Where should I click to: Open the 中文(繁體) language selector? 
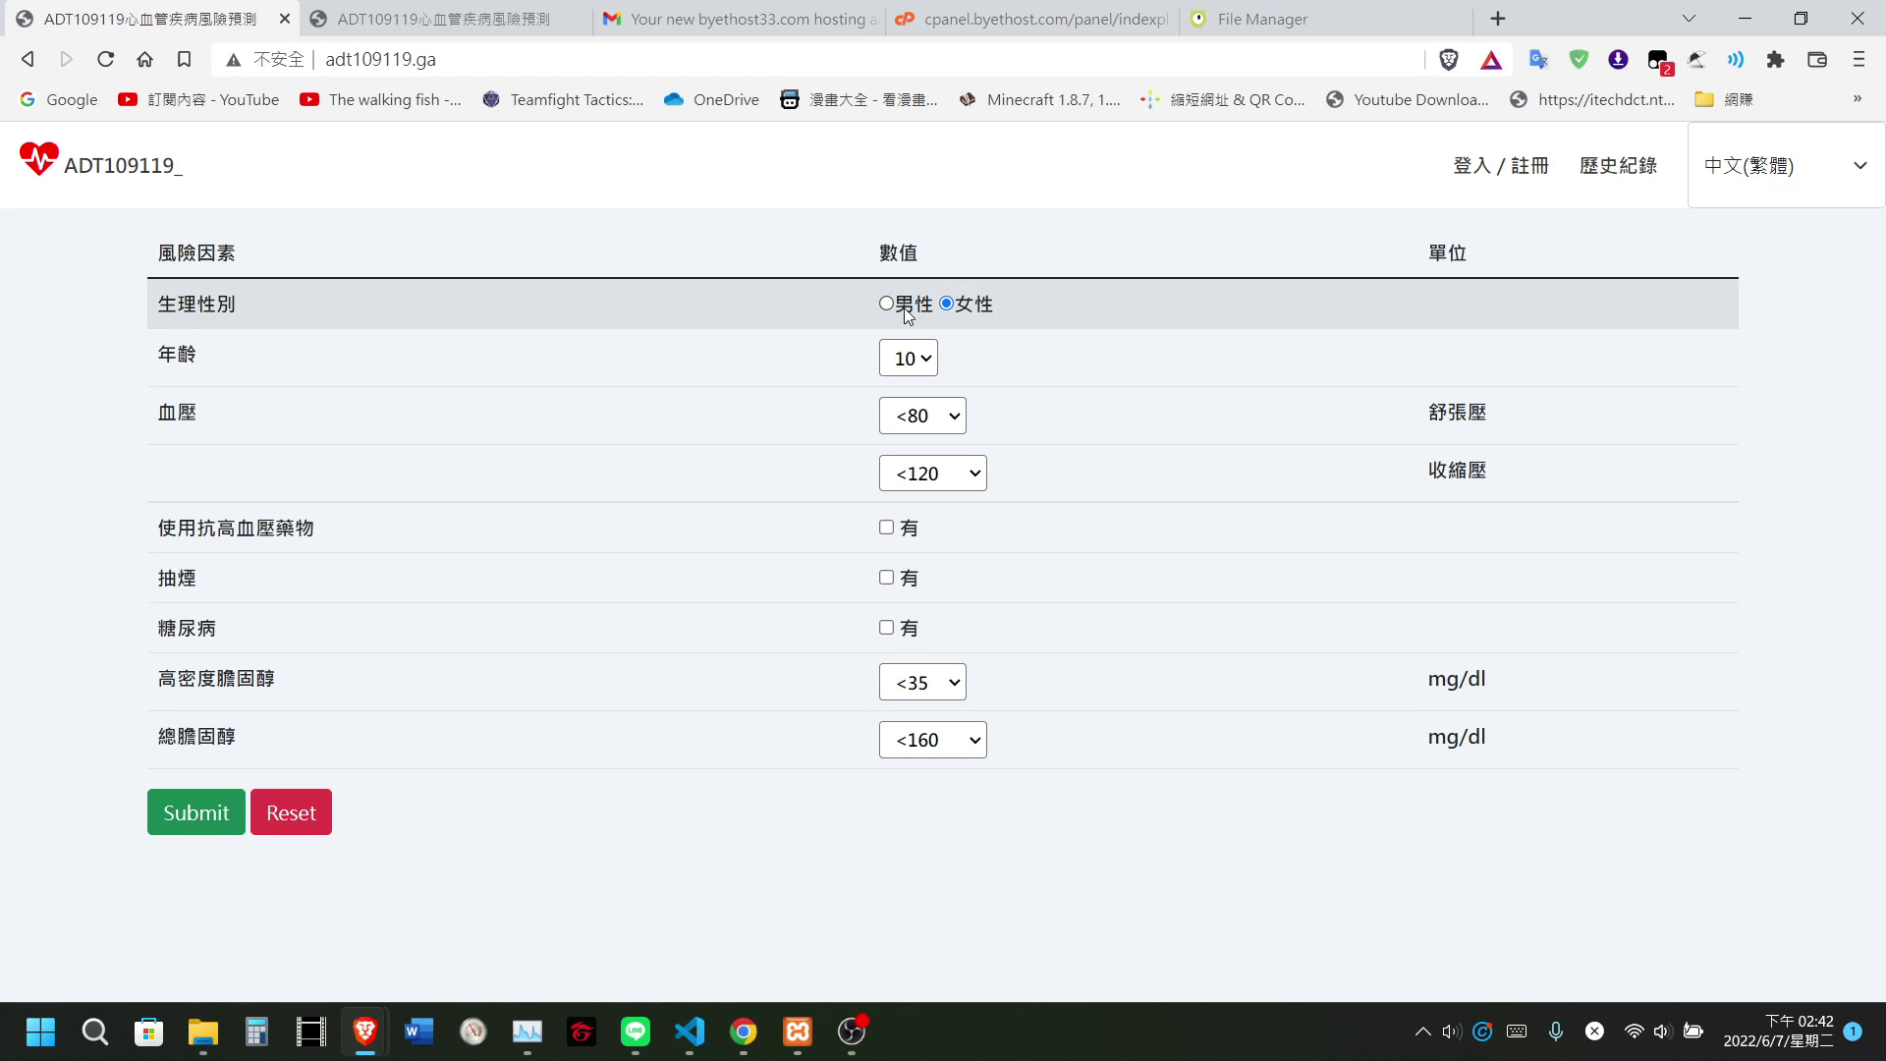[x=1783, y=165]
